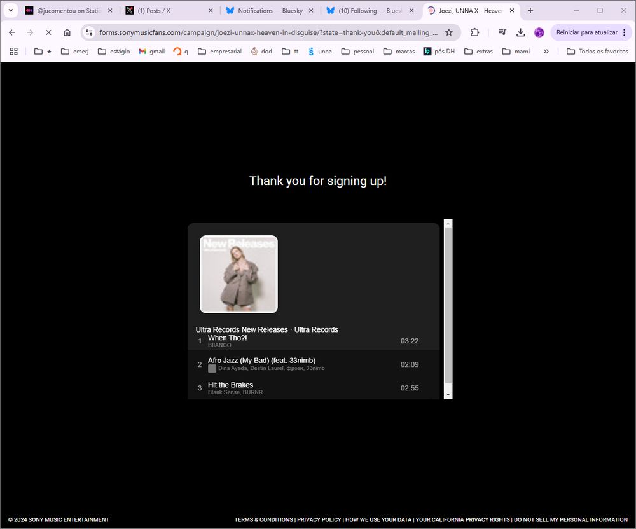Open the Downloads tray
The image size is (636, 529).
(520, 32)
